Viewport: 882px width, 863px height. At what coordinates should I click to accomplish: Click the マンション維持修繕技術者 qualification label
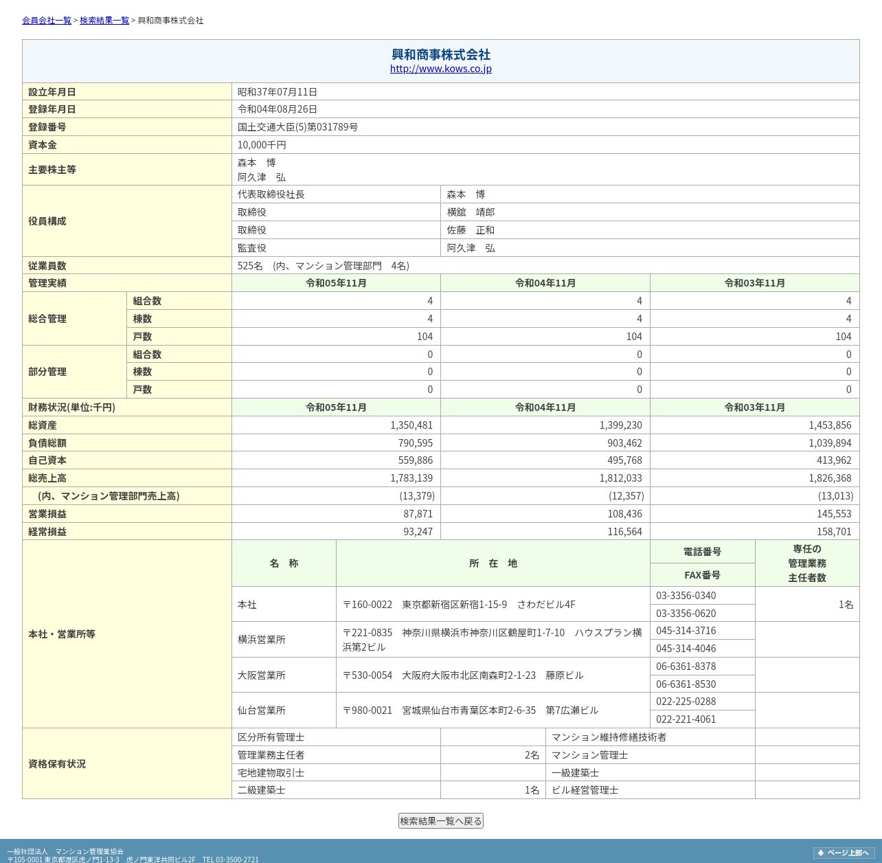(x=609, y=737)
